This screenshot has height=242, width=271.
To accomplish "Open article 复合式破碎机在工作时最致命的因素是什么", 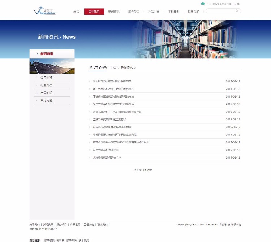I will pos(117,112).
